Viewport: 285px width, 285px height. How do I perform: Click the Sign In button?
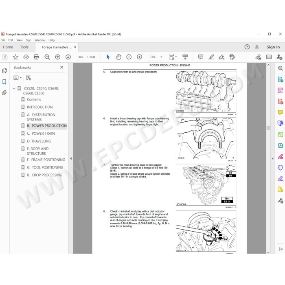[x=273, y=47]
